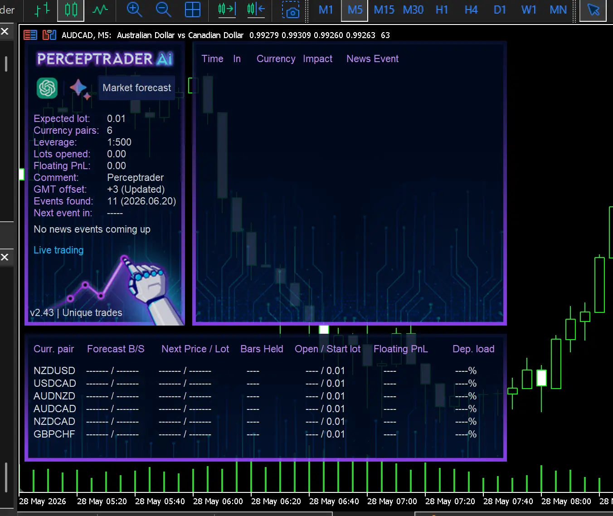Click the v2.43 | Unique trades label
The height and width of the screenshot is (516, 613).
coord(76,312)
